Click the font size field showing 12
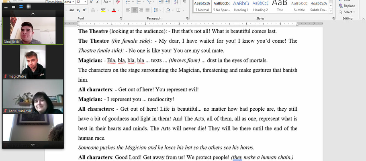Image resolution: width=366 pixels, height=161 pixels. pyautogui.click(x=79, y=2)
